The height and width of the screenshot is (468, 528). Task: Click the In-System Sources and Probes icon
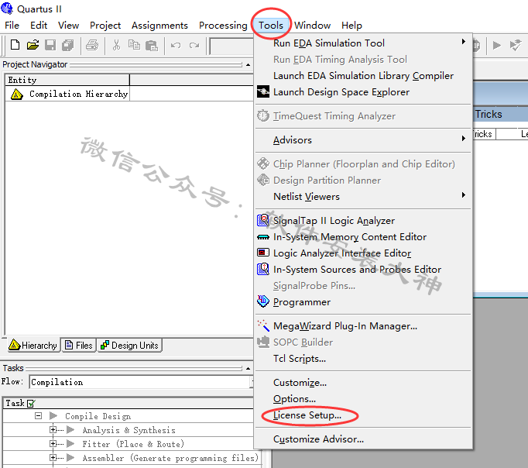coord(263,269)
